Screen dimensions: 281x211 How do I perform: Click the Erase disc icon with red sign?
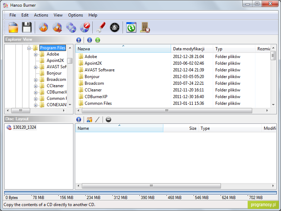pyautogui.click(x=85, y=27)
